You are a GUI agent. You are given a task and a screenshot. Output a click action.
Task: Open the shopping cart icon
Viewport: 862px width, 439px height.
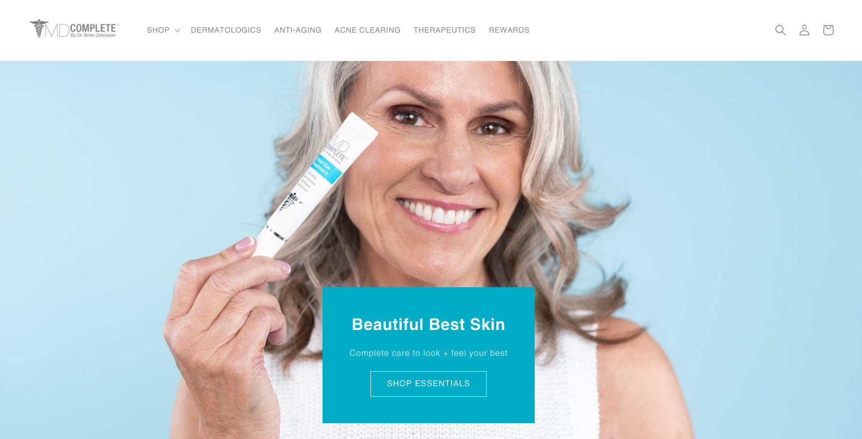(x=828, y=30)
